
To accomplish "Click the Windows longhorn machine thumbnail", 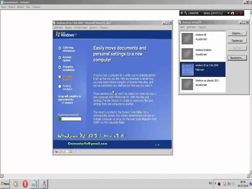I will point(187,54).
